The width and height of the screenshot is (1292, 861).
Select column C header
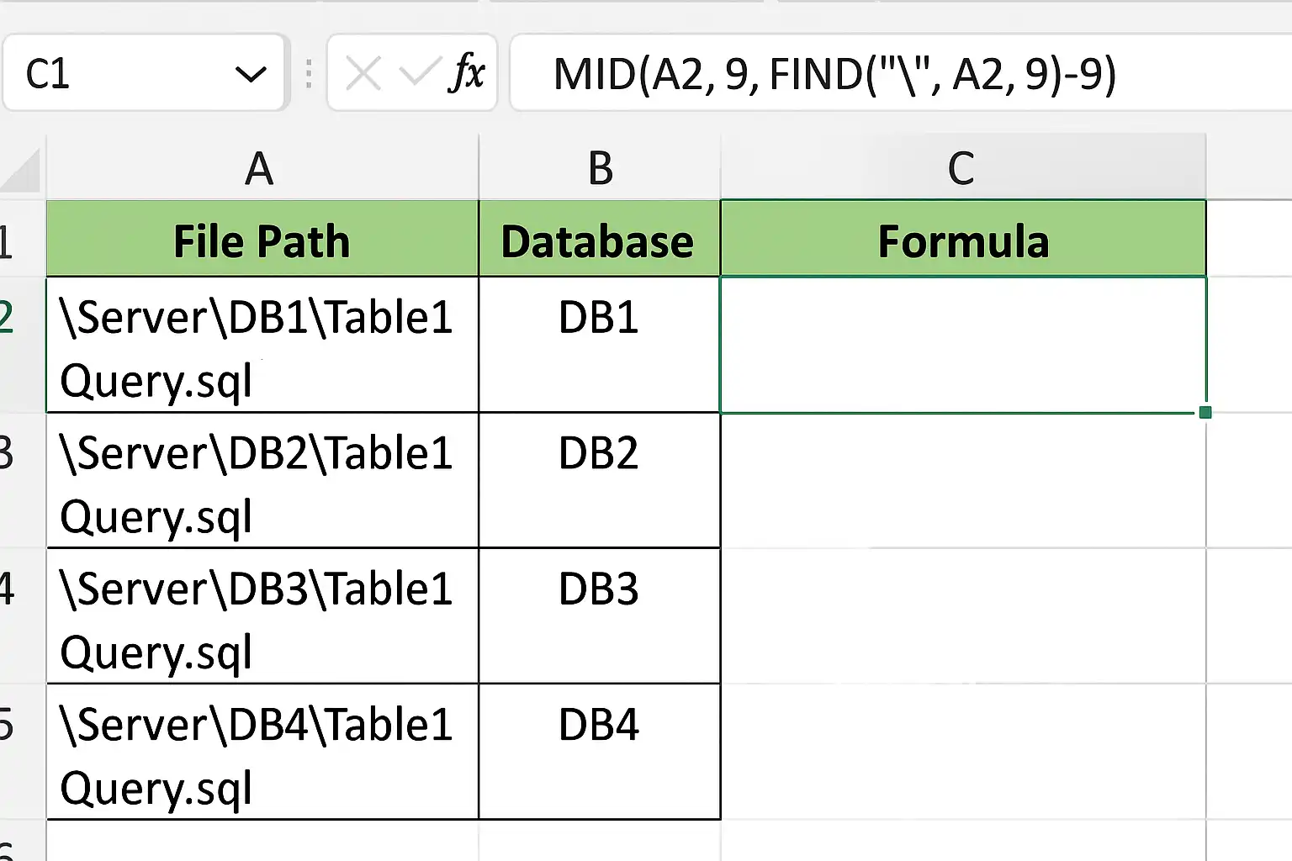(x=963, y=168)
